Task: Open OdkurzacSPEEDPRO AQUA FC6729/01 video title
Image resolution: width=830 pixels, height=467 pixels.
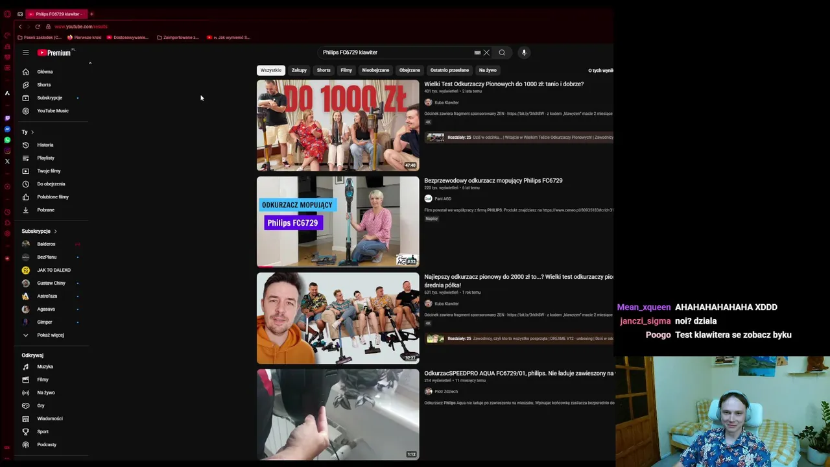Action: (x=519, y=374)
